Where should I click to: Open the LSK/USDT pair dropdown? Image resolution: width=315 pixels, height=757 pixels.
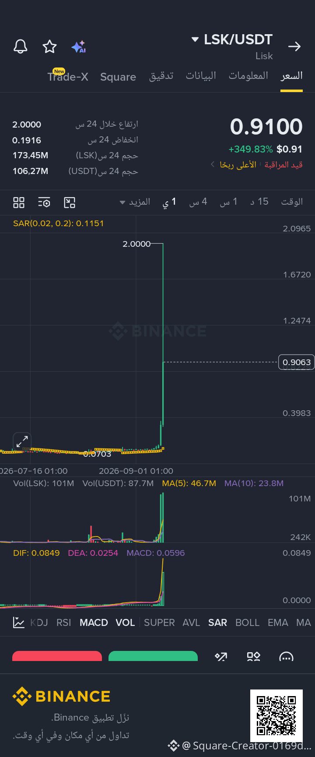tap(232, 39)
